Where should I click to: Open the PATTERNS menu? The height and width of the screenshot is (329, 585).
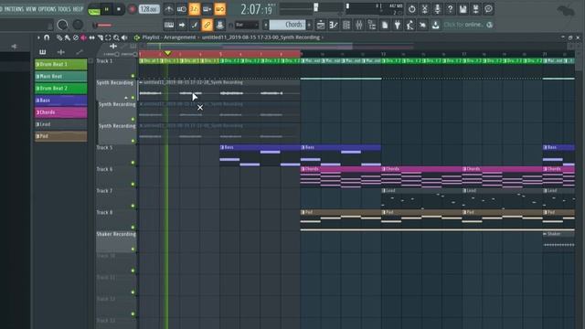(x=14, y=9)
